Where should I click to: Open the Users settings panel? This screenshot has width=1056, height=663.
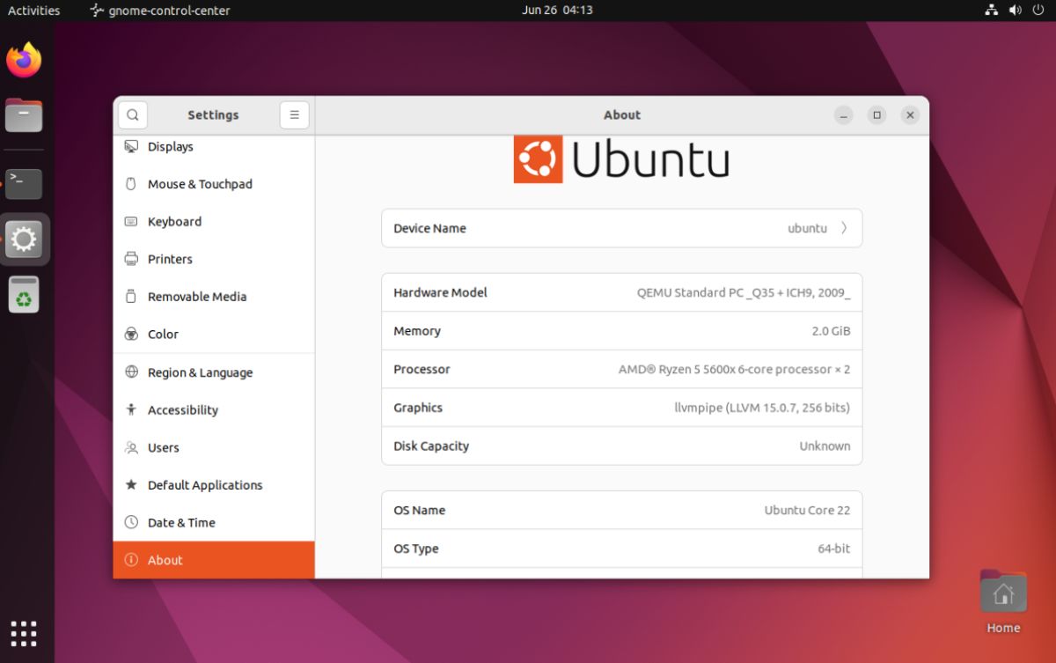click(164, 447)
